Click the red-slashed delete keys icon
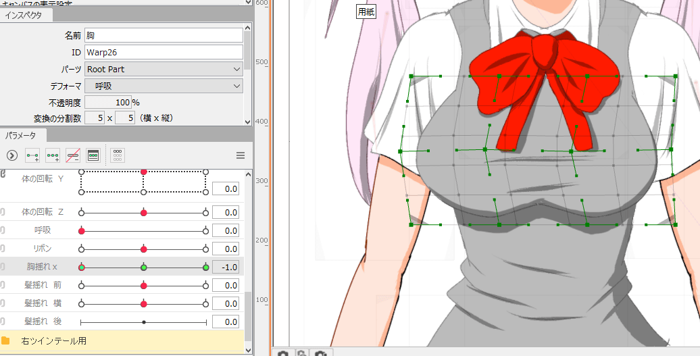Viewport: 700px width, 356px height. click(x=73, y=155)
